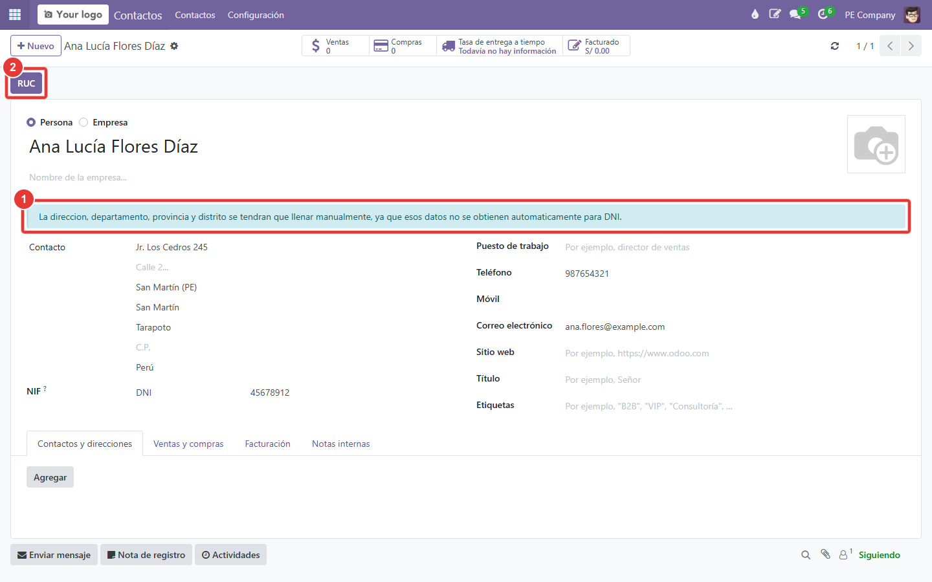Click the Sitio web input field

[x=735, y=353]
